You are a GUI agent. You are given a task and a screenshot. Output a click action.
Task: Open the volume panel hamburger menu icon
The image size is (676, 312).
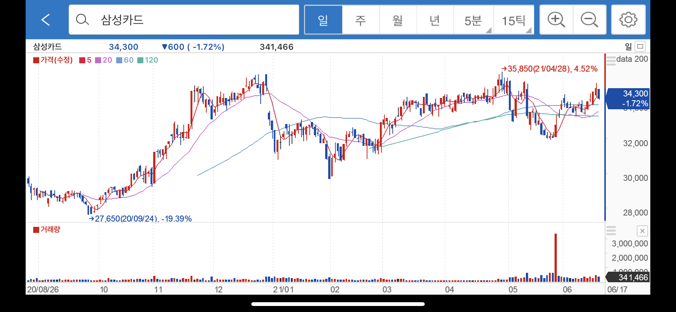(x=611, y=231)
